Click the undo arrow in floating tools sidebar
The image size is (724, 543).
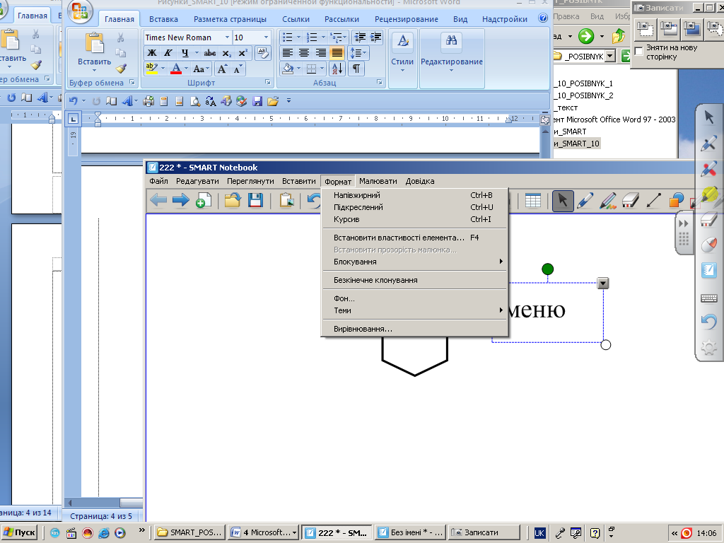(x=708, y=322)
